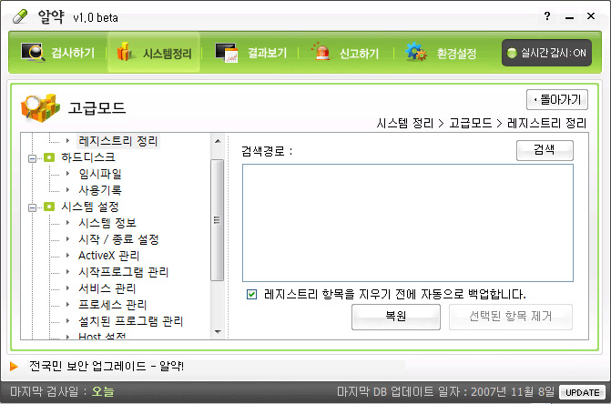Open the 검사하기 tab

click(x=58, y=53)
